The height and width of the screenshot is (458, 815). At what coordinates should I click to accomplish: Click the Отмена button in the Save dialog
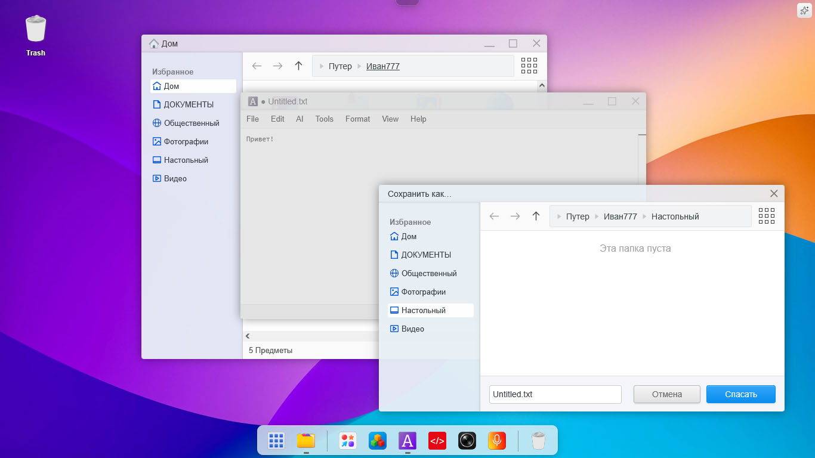[667, 394]
